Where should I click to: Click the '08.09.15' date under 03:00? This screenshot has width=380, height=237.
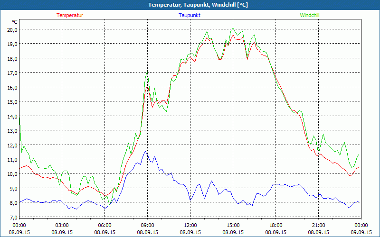pyautogui.click(x=62, y=232)
